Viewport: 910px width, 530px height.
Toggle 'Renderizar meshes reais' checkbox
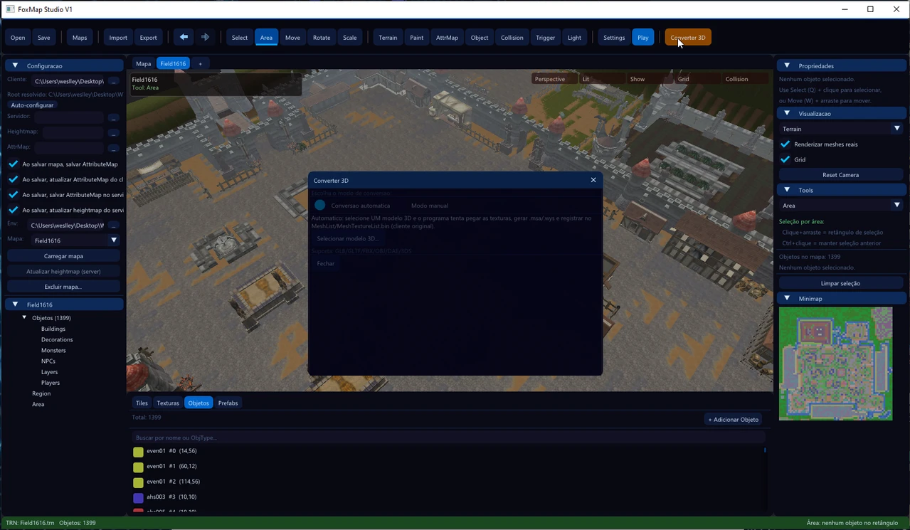pyautogui.click(x=785, y=144)
